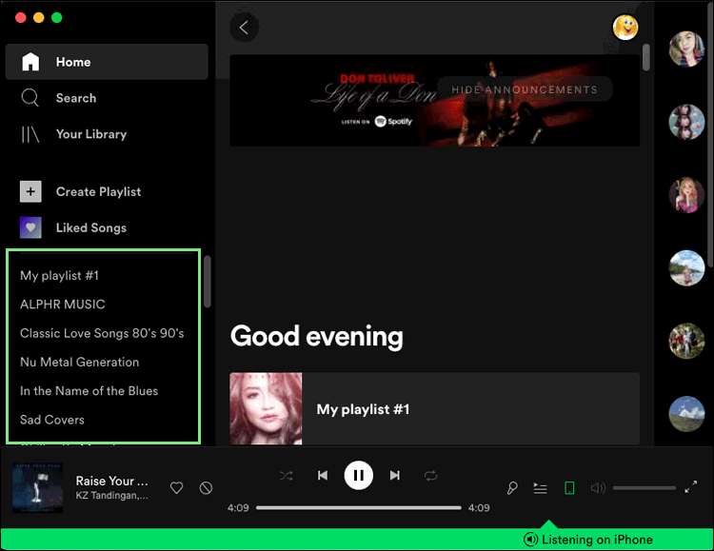Click the sidebar playlist scrollbar
The width and height of the screenshot is (714, 551).
click(x=208, y=282)
